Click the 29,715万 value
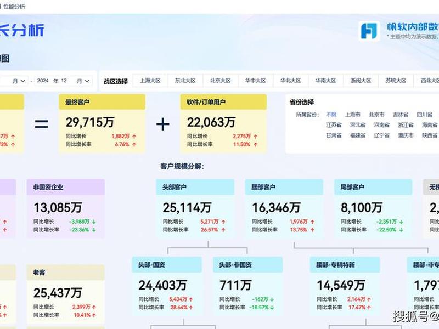439x329 pixels. pyautogui.click(x=90, y=122)
